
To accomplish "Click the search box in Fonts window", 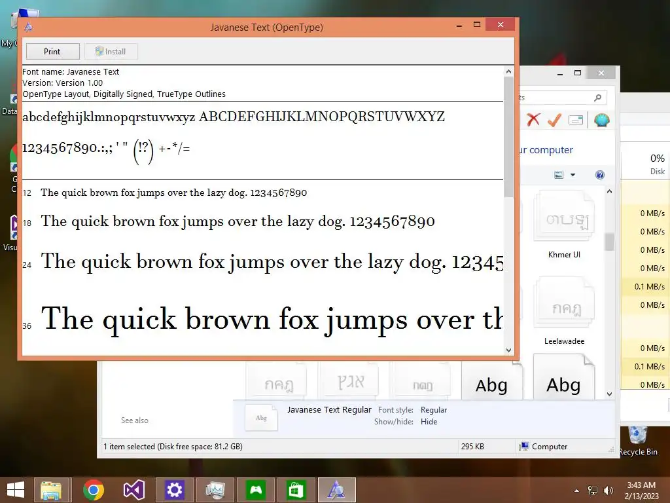I will (x=562, y=98).
